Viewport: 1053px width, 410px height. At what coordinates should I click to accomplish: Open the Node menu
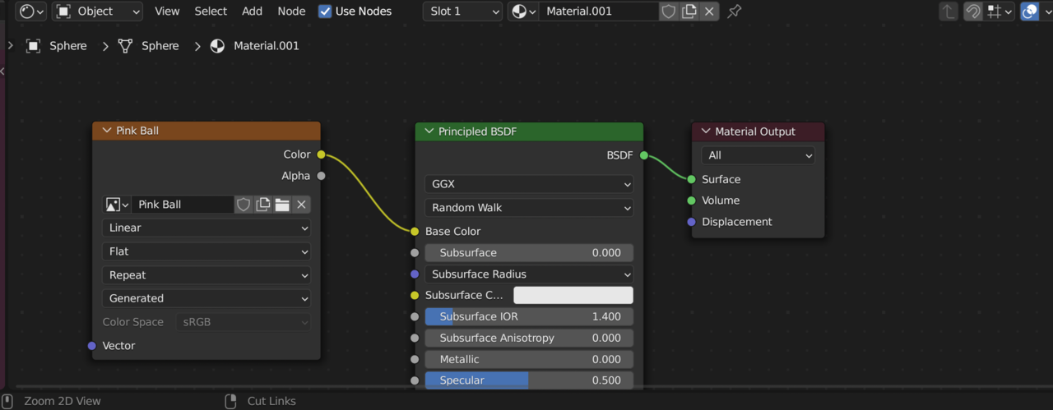291,12
